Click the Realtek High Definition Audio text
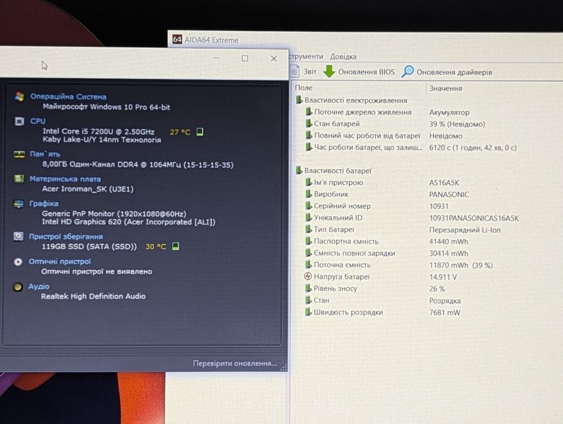 [x=93, y=296]
